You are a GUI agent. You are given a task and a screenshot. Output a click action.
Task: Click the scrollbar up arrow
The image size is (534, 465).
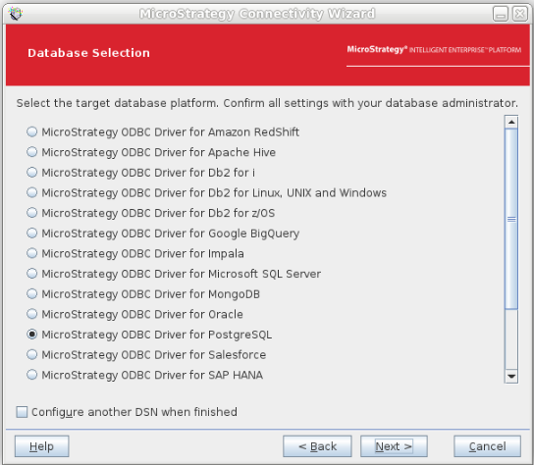pos(511,122)
